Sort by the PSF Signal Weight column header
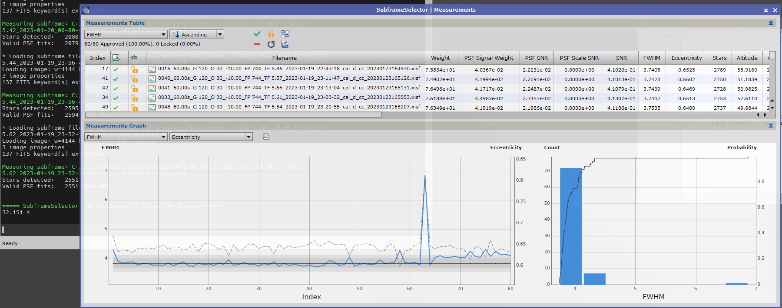Viewport: 782px width, 308px height. pyautogui.click(x=489, y=58)
